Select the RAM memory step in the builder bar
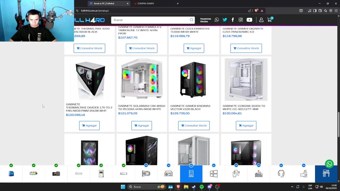The height and width of the screenshot is (191, 340). click(33, 174)
